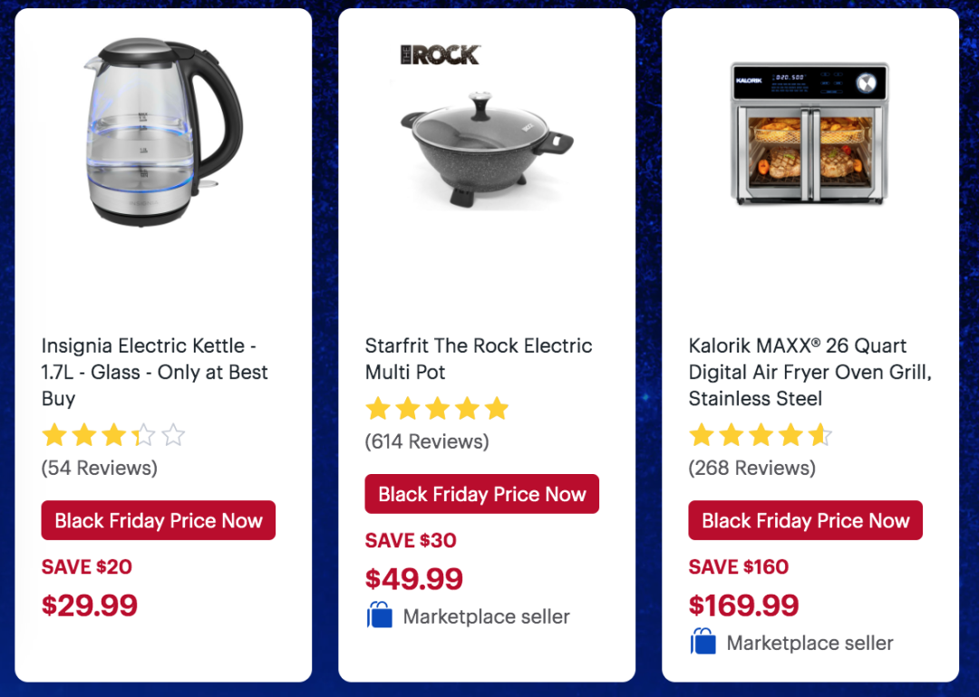Image resolution: width=979 pixels, height=697 pixels.
Task: Click the $169.99 Kalorik price
Action: 743,605
